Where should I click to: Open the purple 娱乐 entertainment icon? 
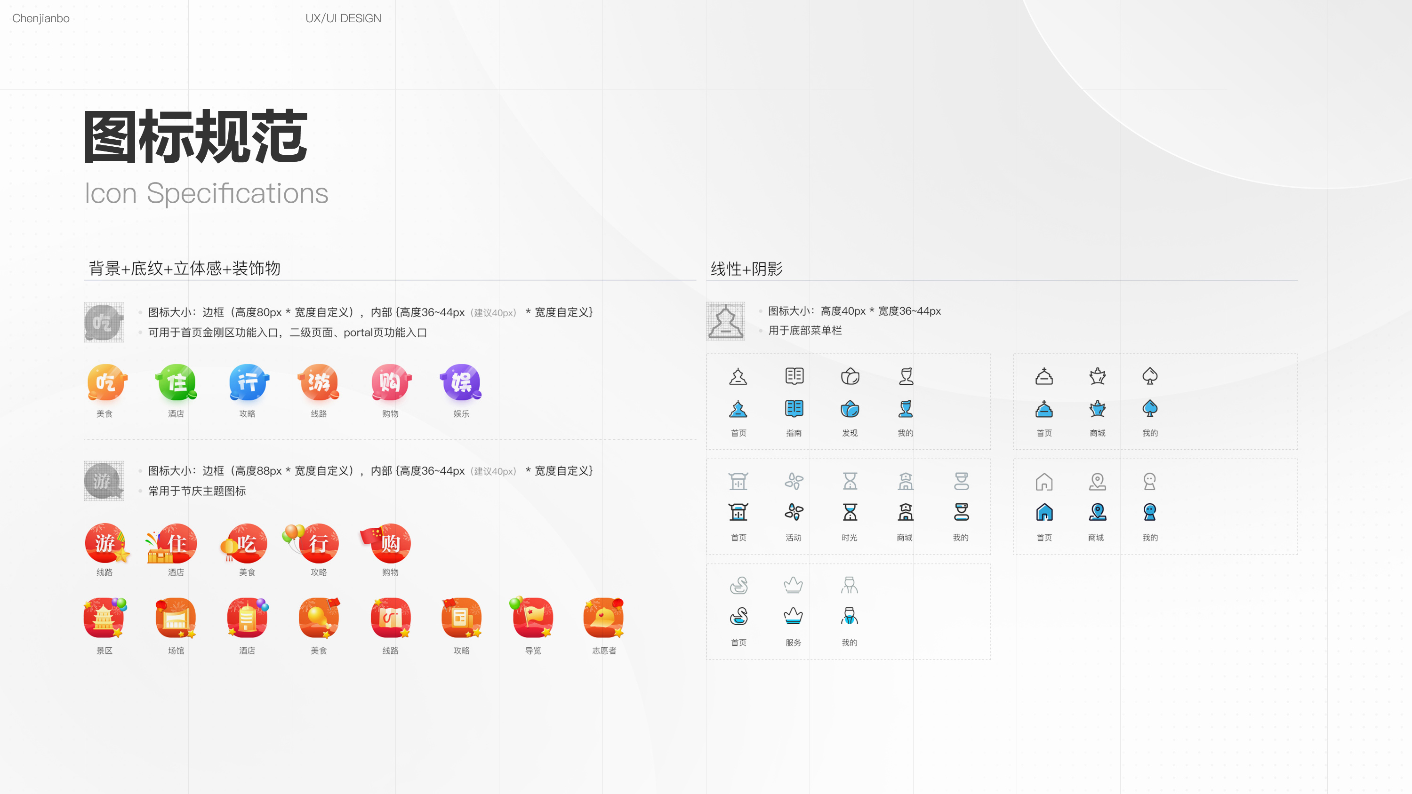click(461, 382)
